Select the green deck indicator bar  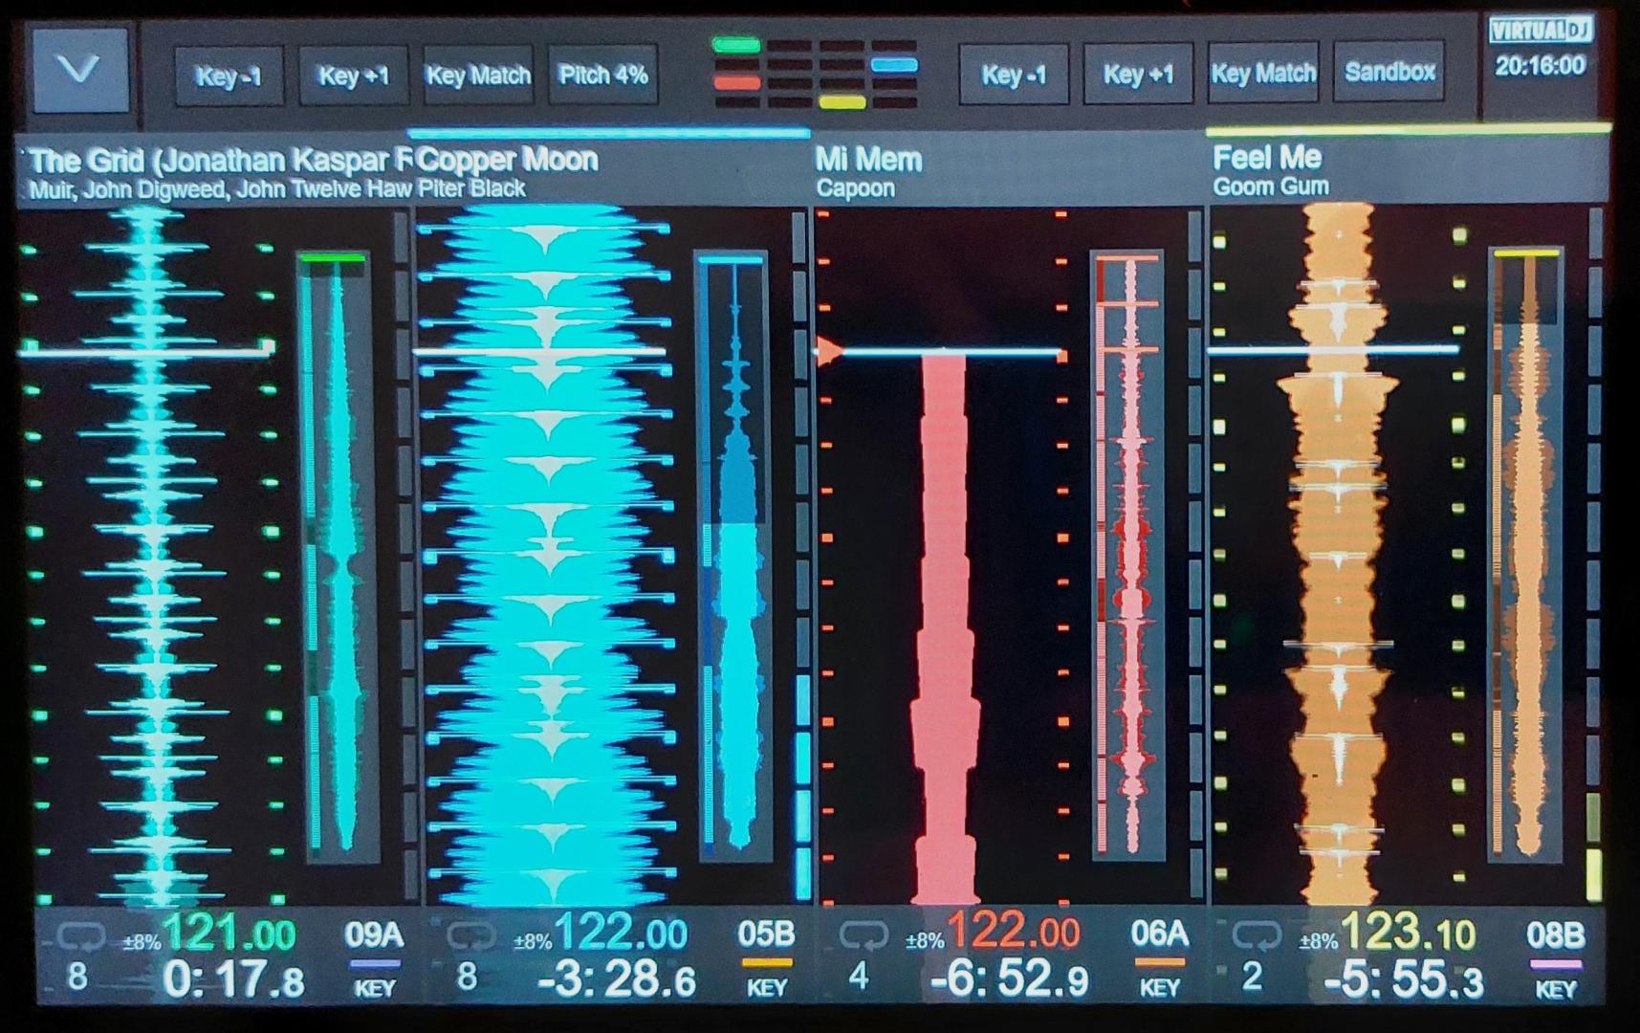click(x=736, y=45)
